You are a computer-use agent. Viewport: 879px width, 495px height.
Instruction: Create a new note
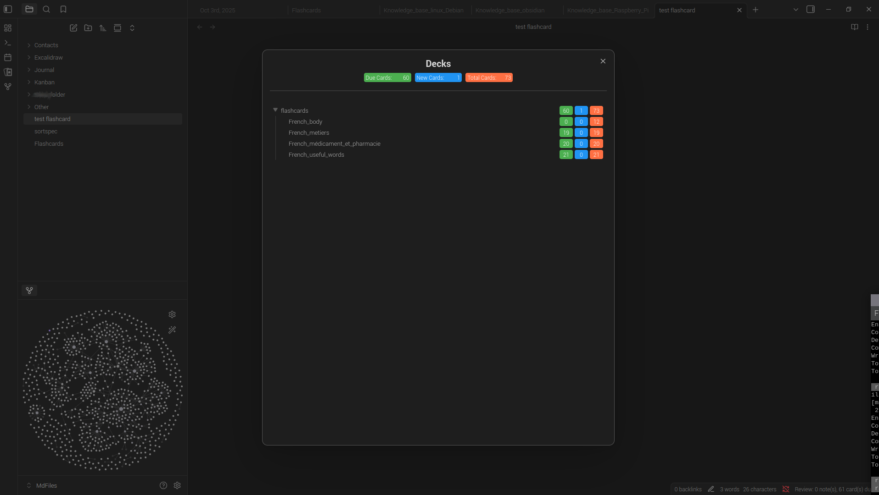(73, 28)
